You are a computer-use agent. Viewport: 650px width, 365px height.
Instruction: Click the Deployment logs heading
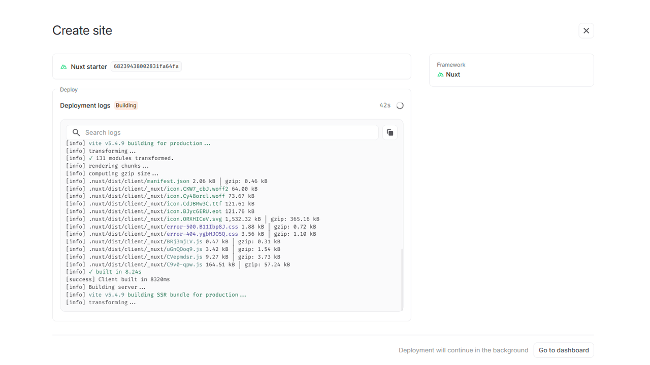pos(85,105)
